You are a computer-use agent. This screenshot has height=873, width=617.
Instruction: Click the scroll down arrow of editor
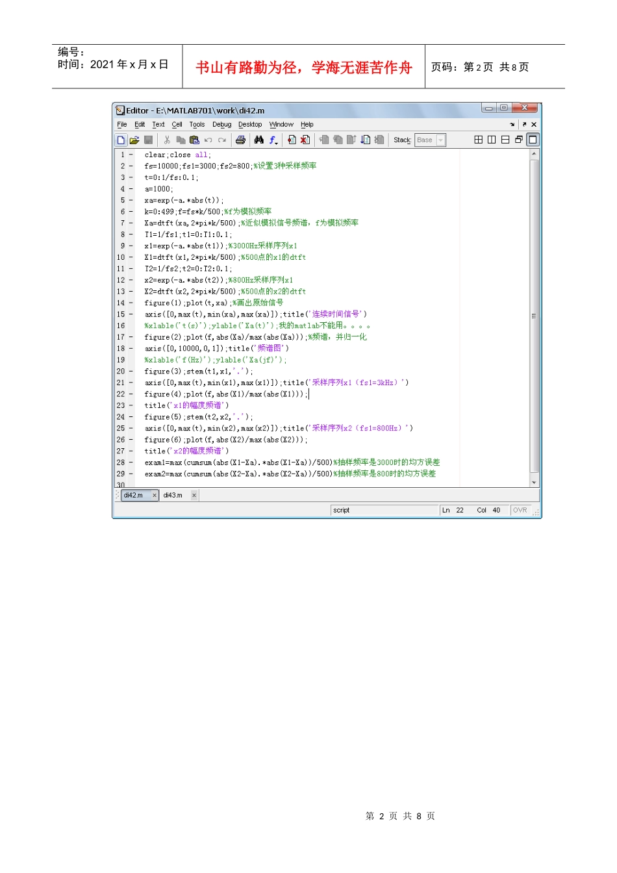(535, 483)
